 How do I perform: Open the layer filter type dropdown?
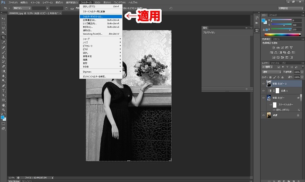[268, 67]
